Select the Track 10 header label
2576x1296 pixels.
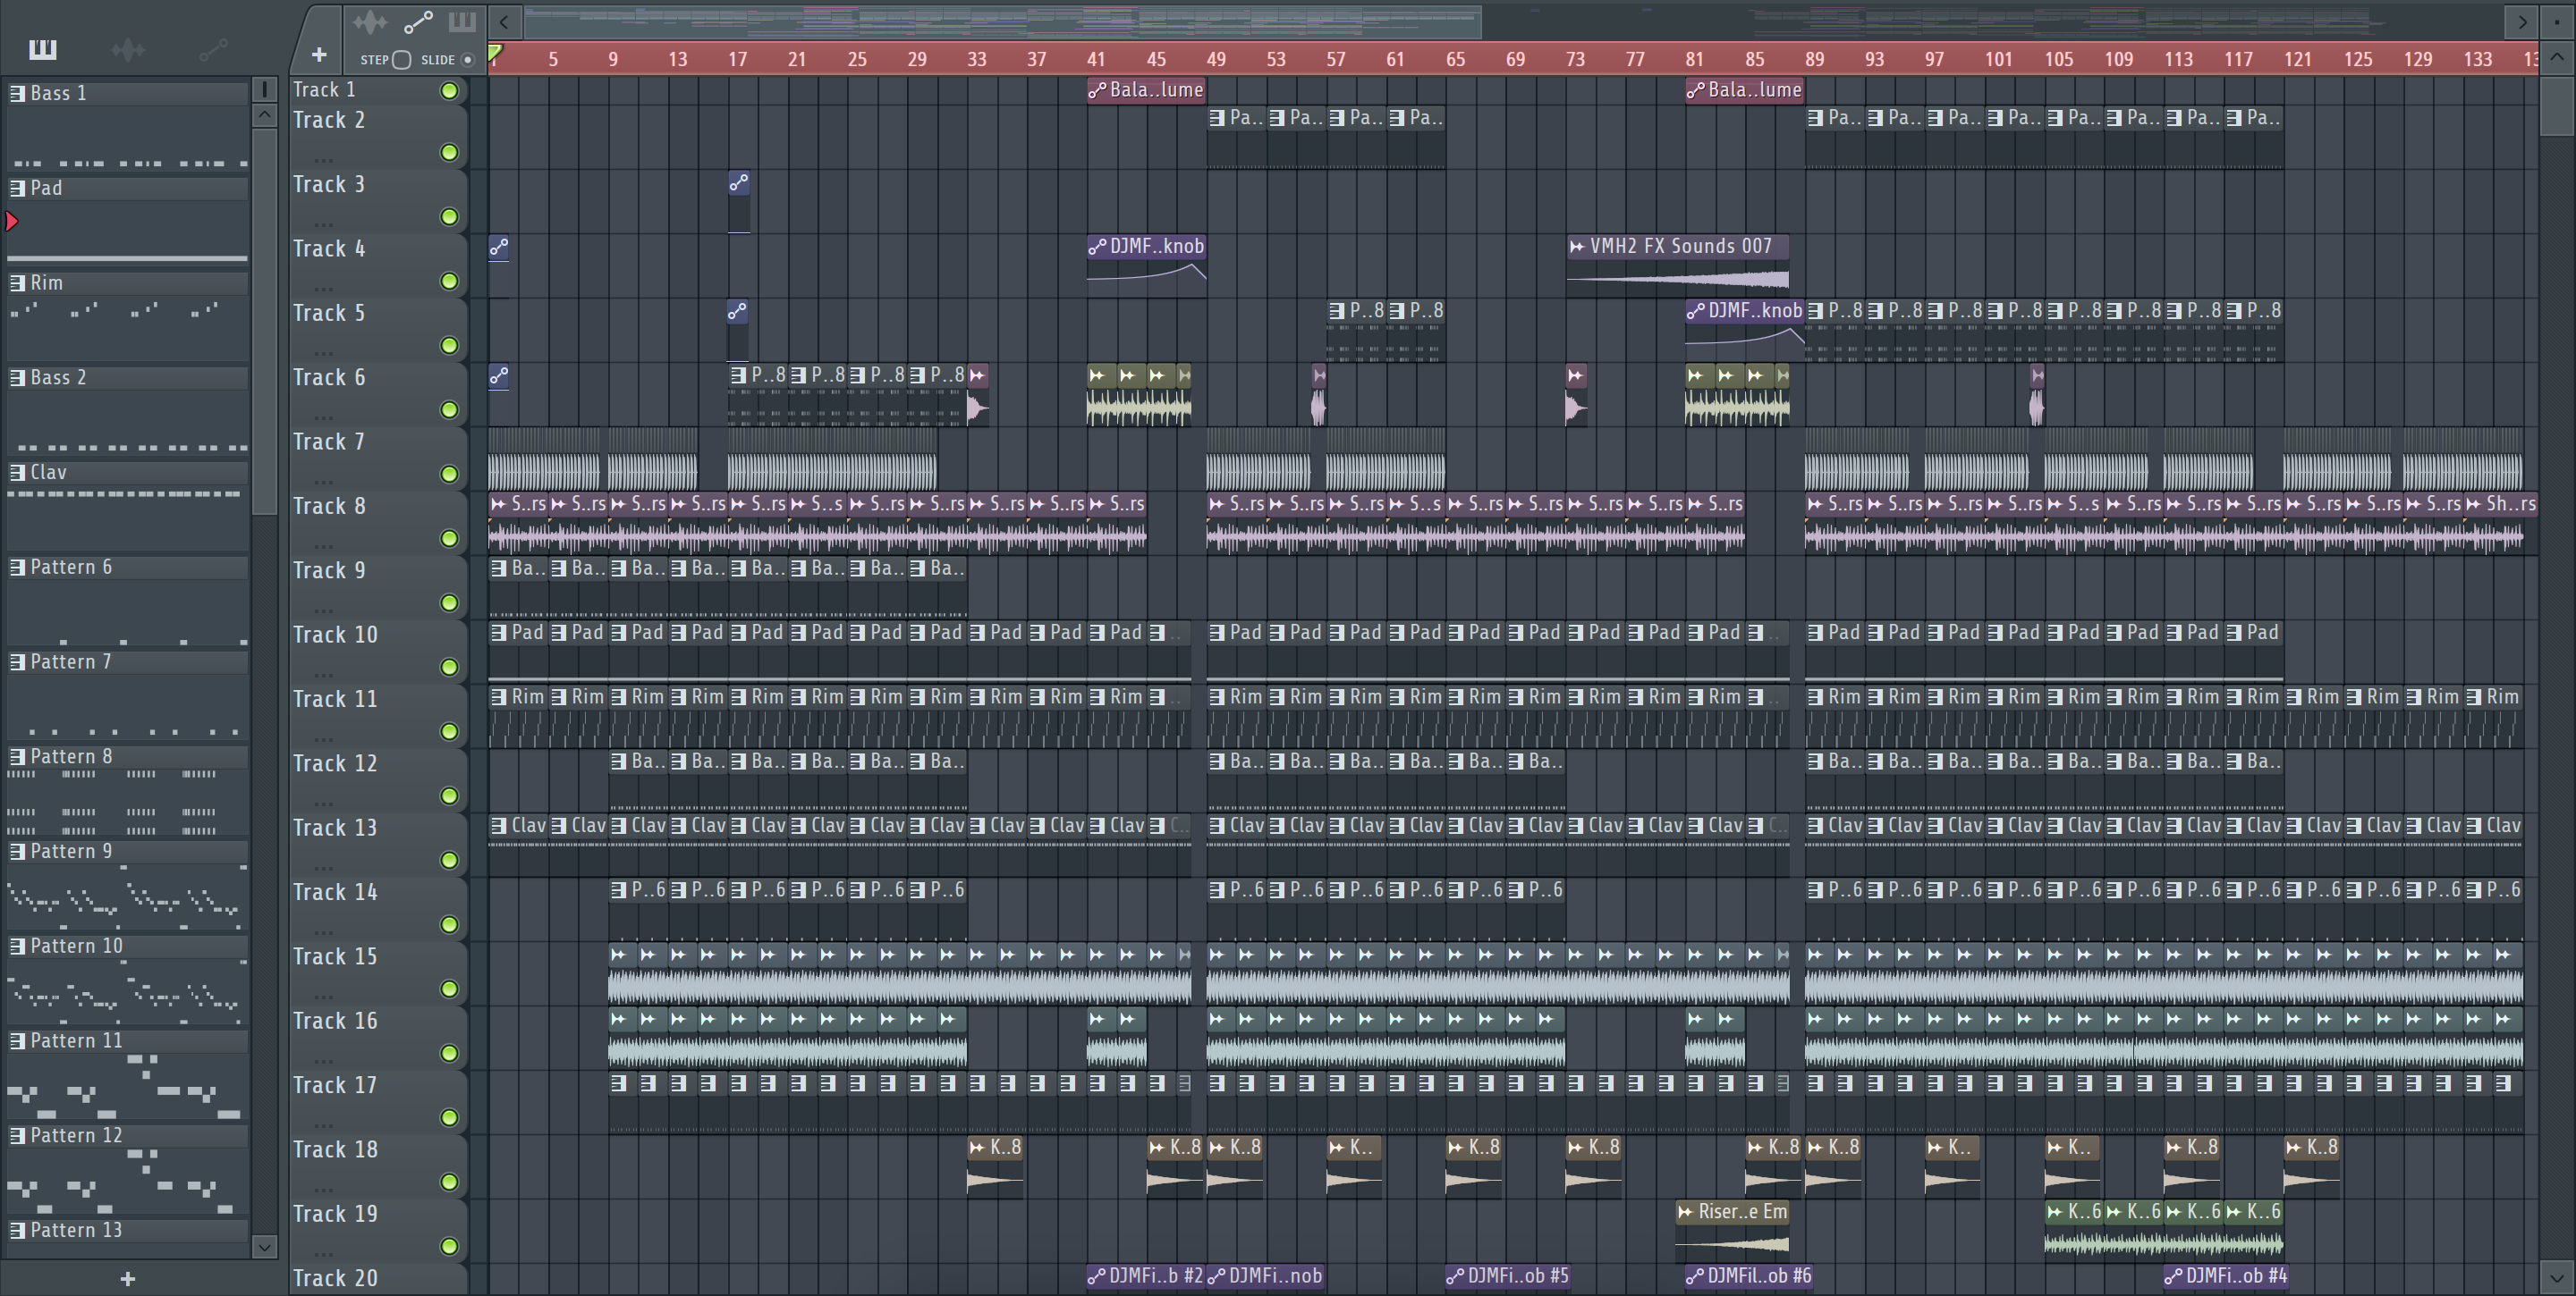pos(335,635)
